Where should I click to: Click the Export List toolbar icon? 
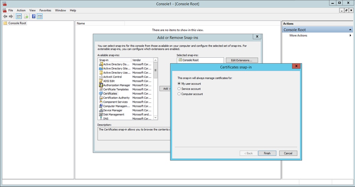click(26, 16)
